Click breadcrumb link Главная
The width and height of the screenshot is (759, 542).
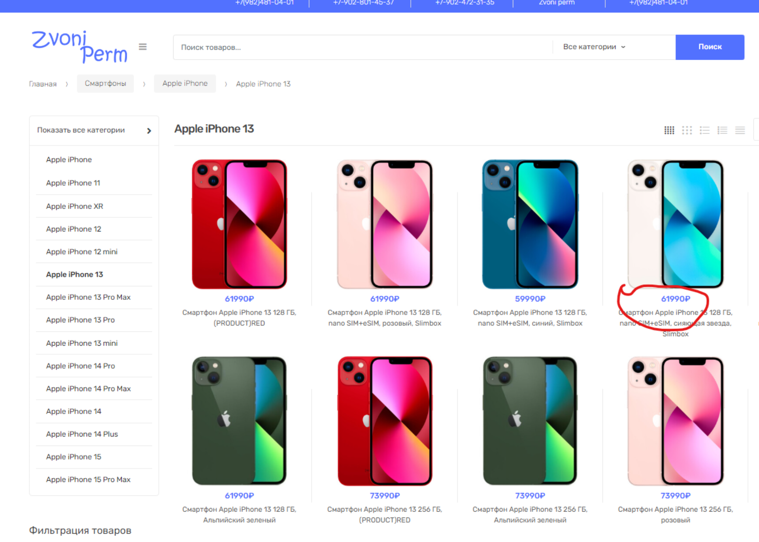(42, 83)
